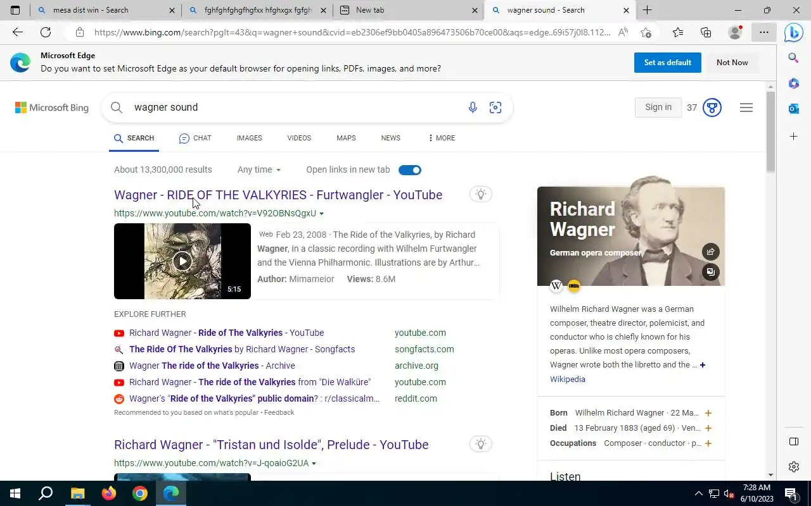Close the 'wagner sound - Search' tab
The width and height of the screenshot is (811, 506).
[626, 10]
